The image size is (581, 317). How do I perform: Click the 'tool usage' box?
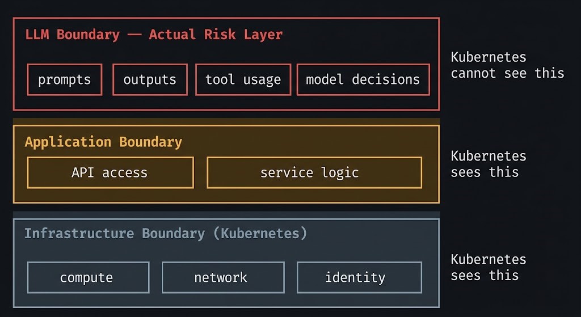click(x=243, y=79)
